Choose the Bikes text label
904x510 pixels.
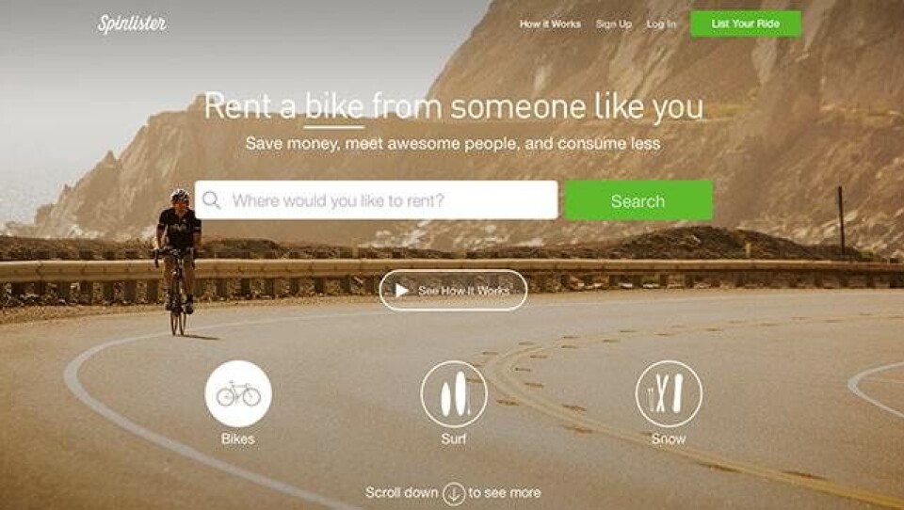(238, 438)
